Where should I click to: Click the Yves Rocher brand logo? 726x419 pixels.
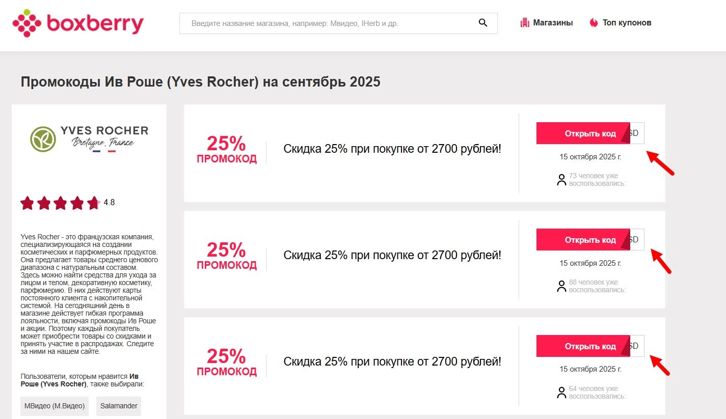89,138
